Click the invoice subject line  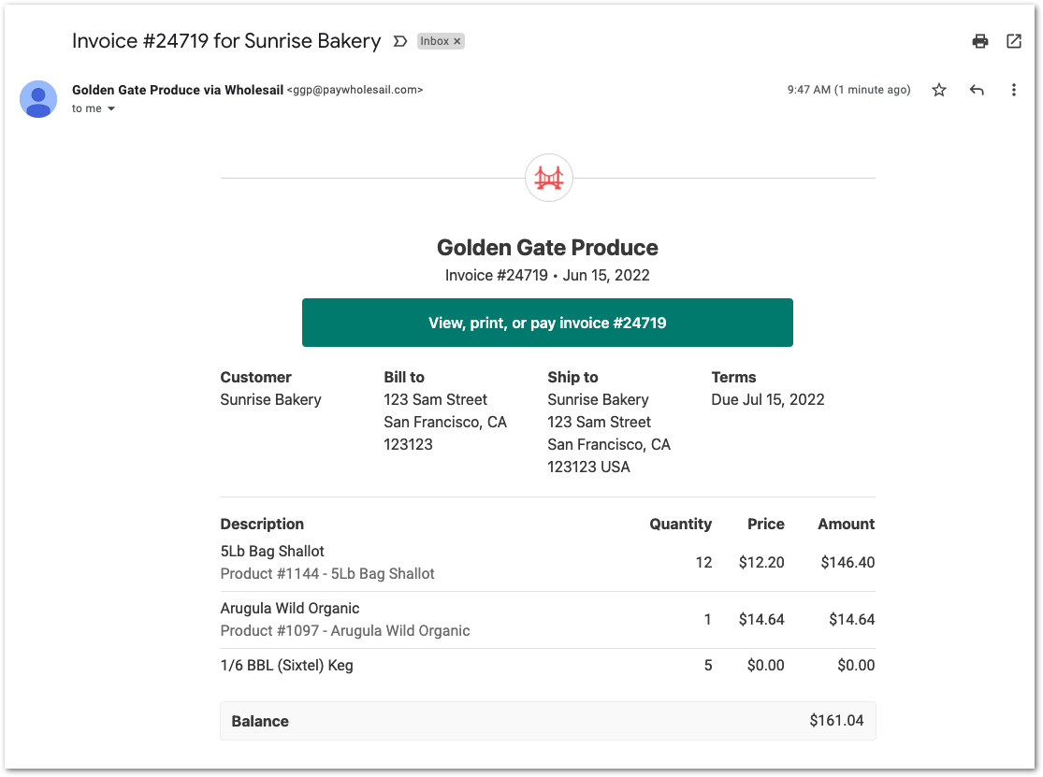tap(225, 41)
